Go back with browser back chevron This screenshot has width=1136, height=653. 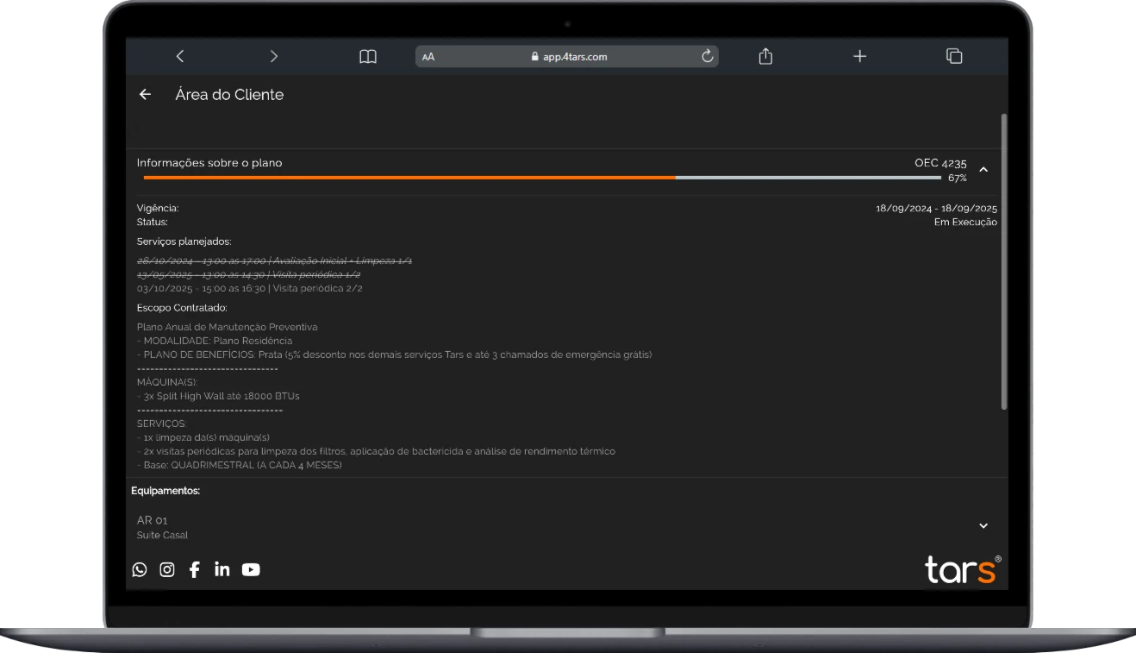(180, 56)
